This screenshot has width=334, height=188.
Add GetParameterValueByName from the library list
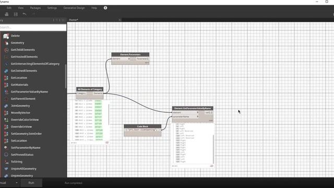tap(29, 92)
